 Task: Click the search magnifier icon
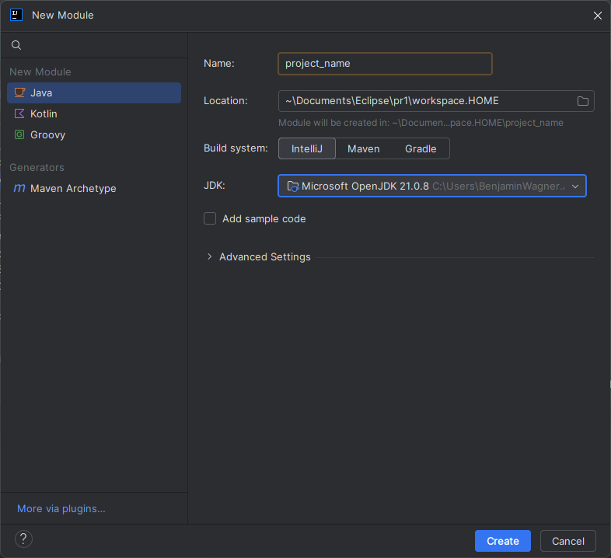click(x=16, y=45)
